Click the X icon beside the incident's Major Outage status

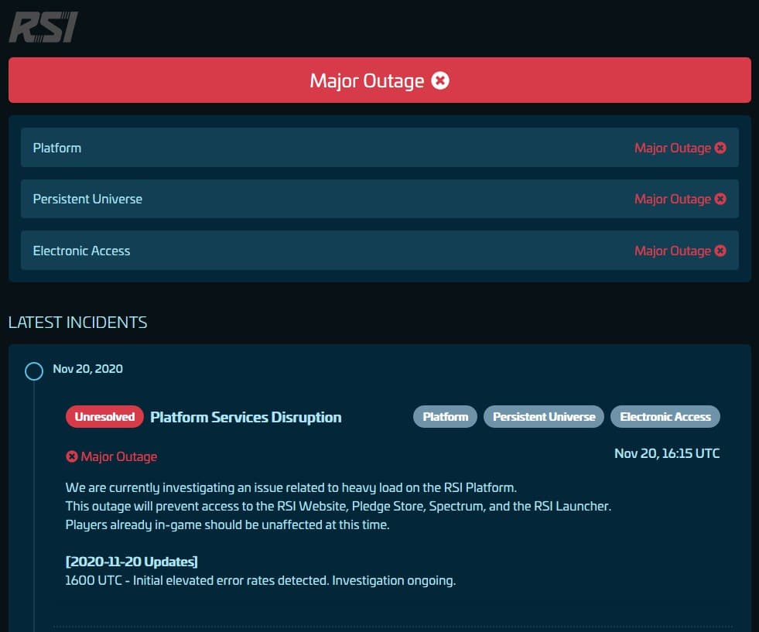[x=72, y=456]
